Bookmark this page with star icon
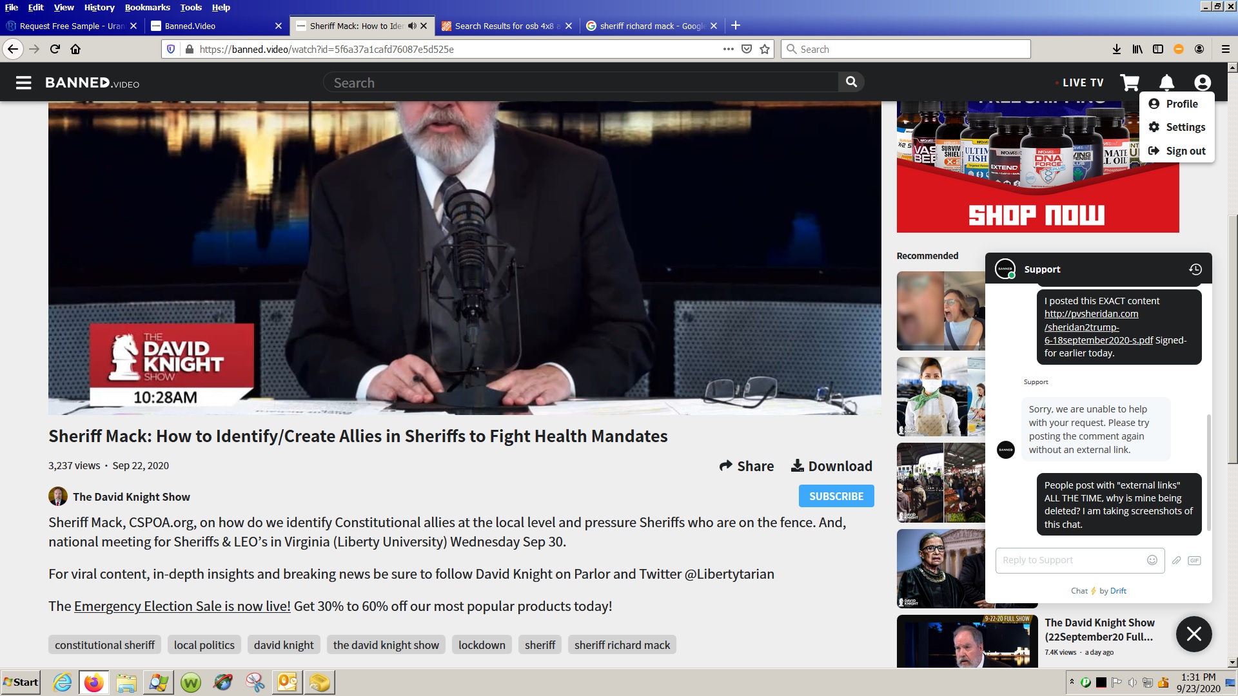The image size is (1238, 696). pyautogui.click(x=765, y=49)
